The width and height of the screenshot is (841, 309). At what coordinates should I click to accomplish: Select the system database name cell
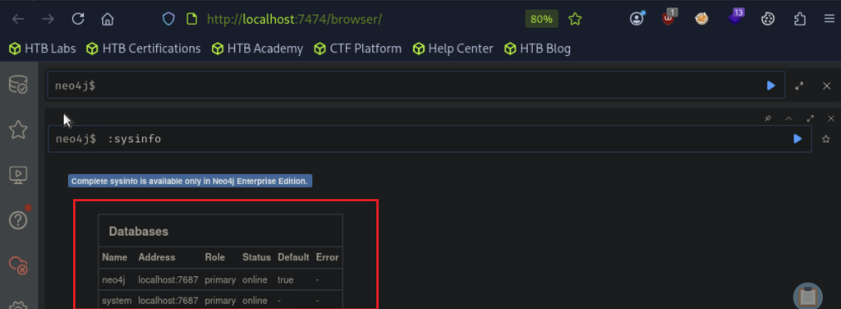[117, 301]
